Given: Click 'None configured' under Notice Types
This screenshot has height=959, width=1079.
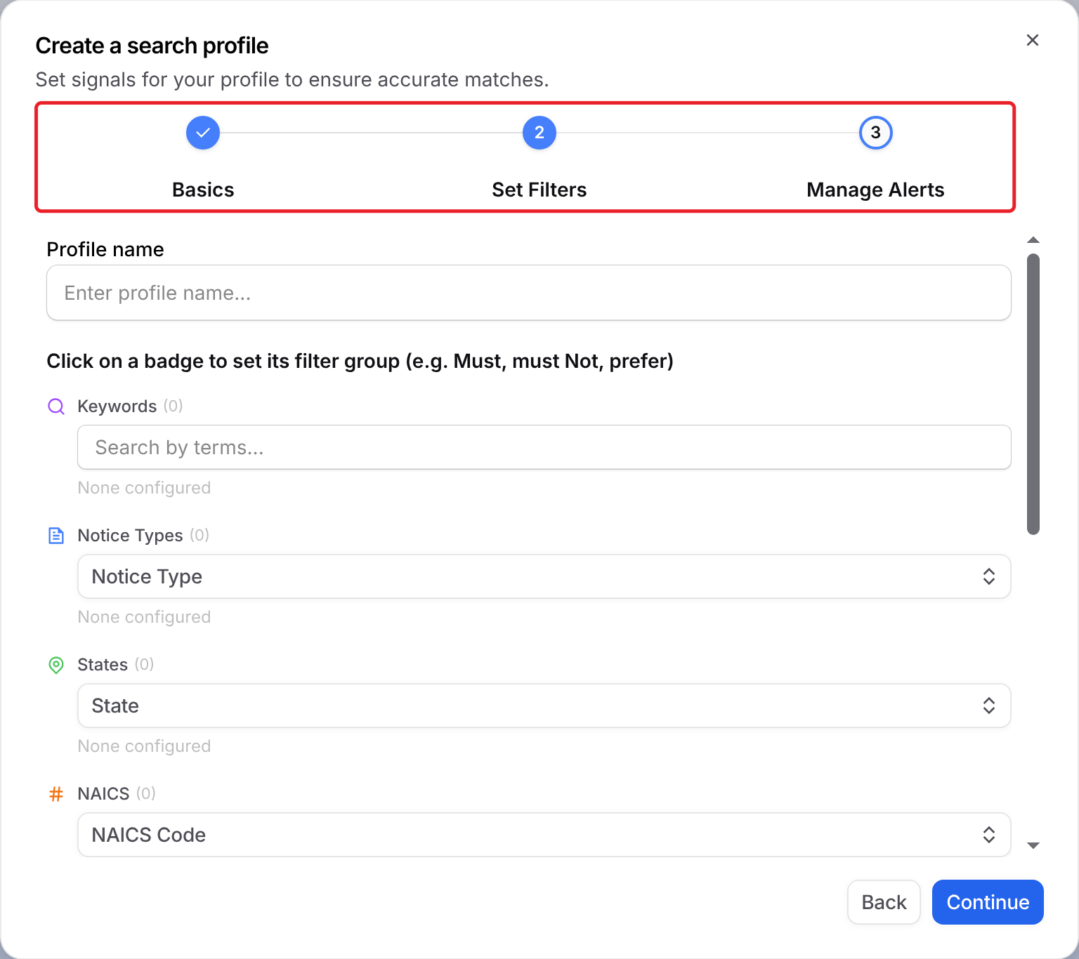Looking at the screenshot, I should point(144,617).
